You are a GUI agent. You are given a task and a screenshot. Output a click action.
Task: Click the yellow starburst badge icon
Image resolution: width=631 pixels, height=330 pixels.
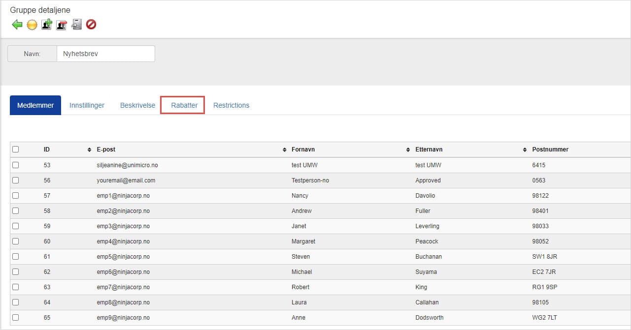[x=32, y=25]
